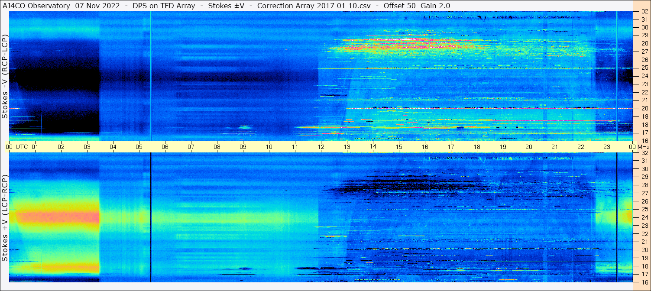The image size is (651, 291).
Task: Select the 03 hour tick on time axis
Action: click(x=87, y=147)
